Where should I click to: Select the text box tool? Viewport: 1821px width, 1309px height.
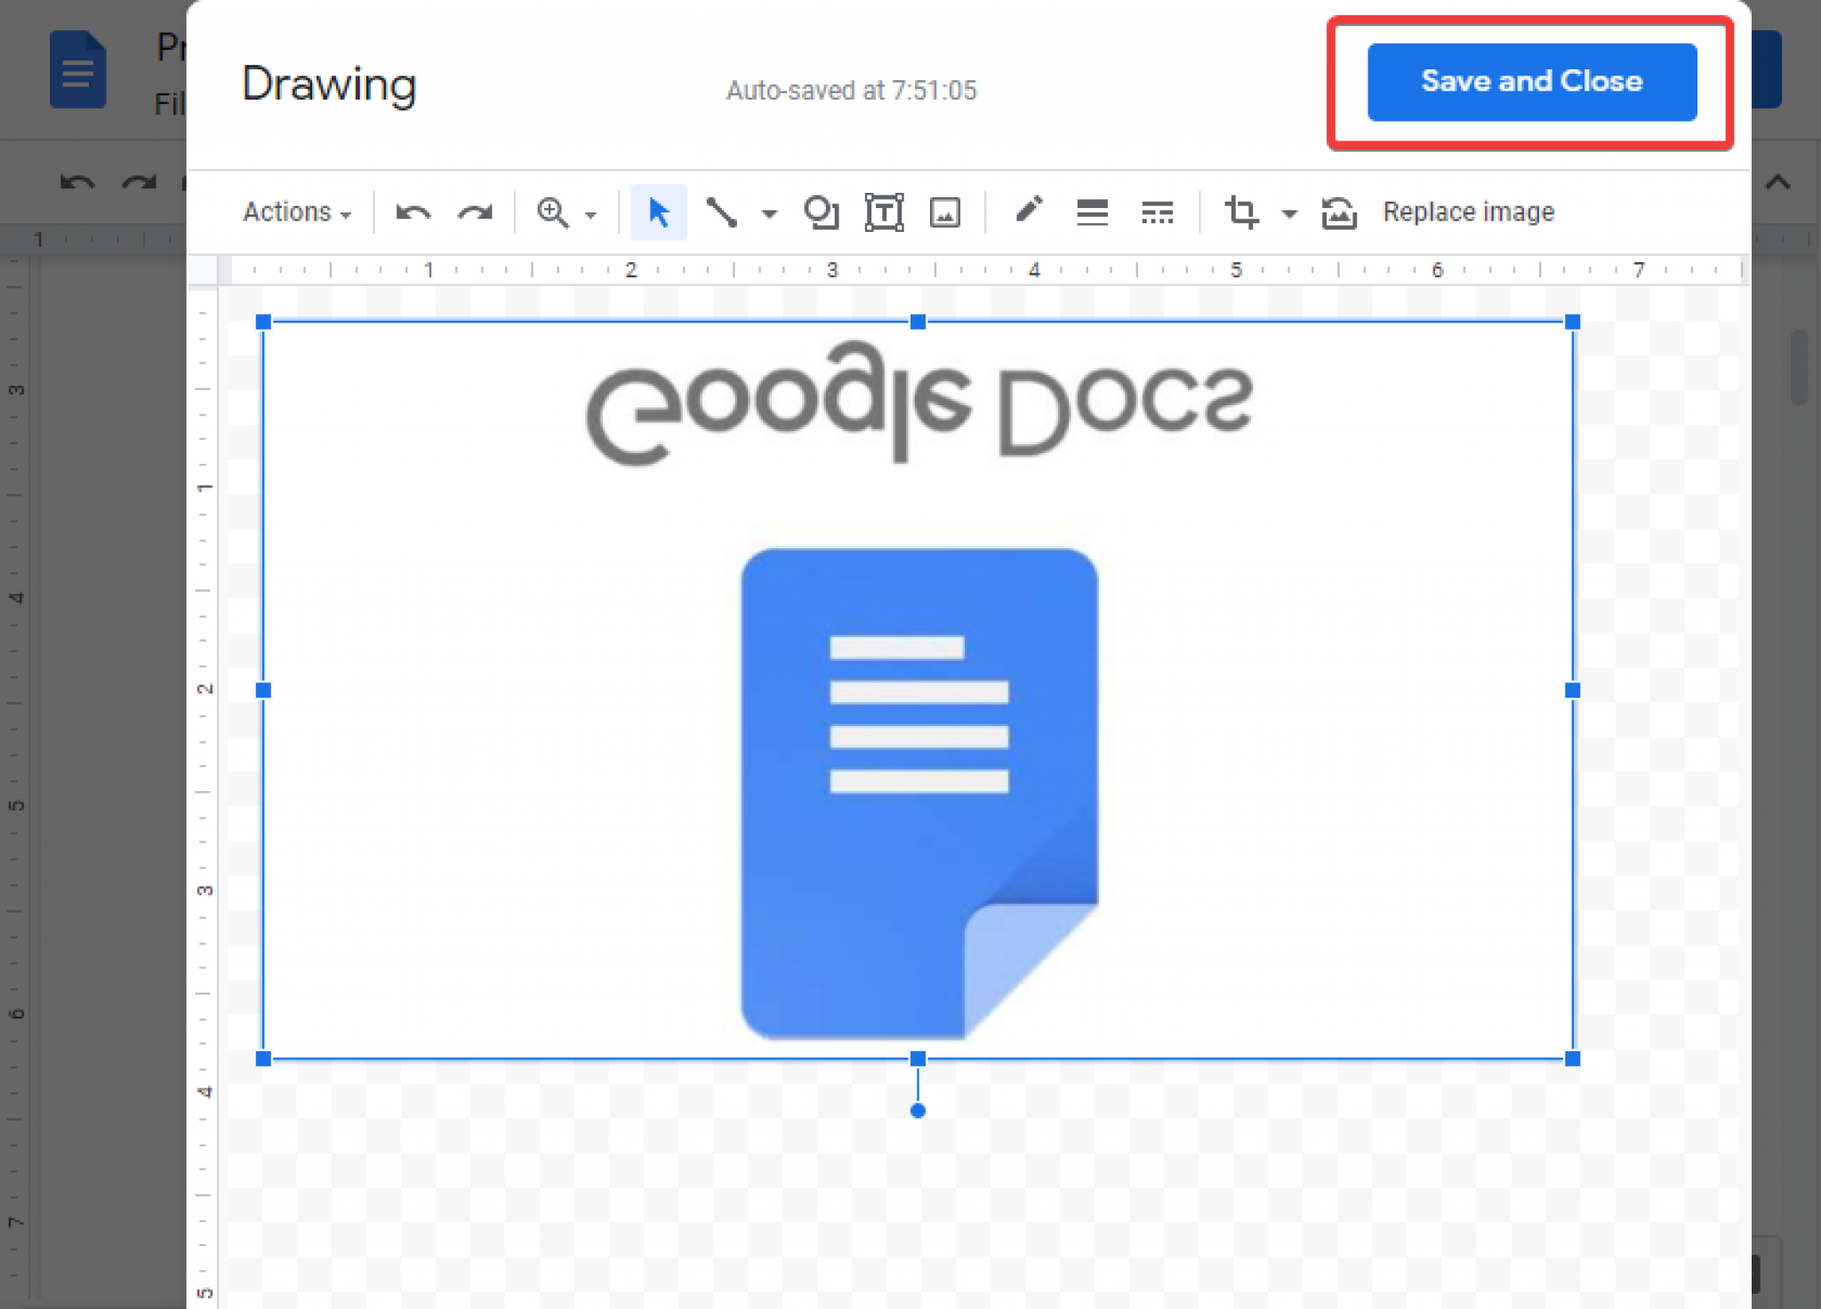[x=881, y=212]
